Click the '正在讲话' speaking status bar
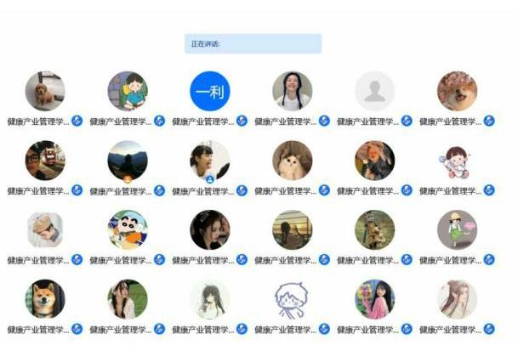The width and height of the screenshot is (518, 345). (x=253, y=43)
